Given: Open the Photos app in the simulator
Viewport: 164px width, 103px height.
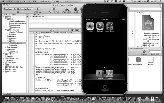Looking at the screenshot, I should tap(90, 26).
